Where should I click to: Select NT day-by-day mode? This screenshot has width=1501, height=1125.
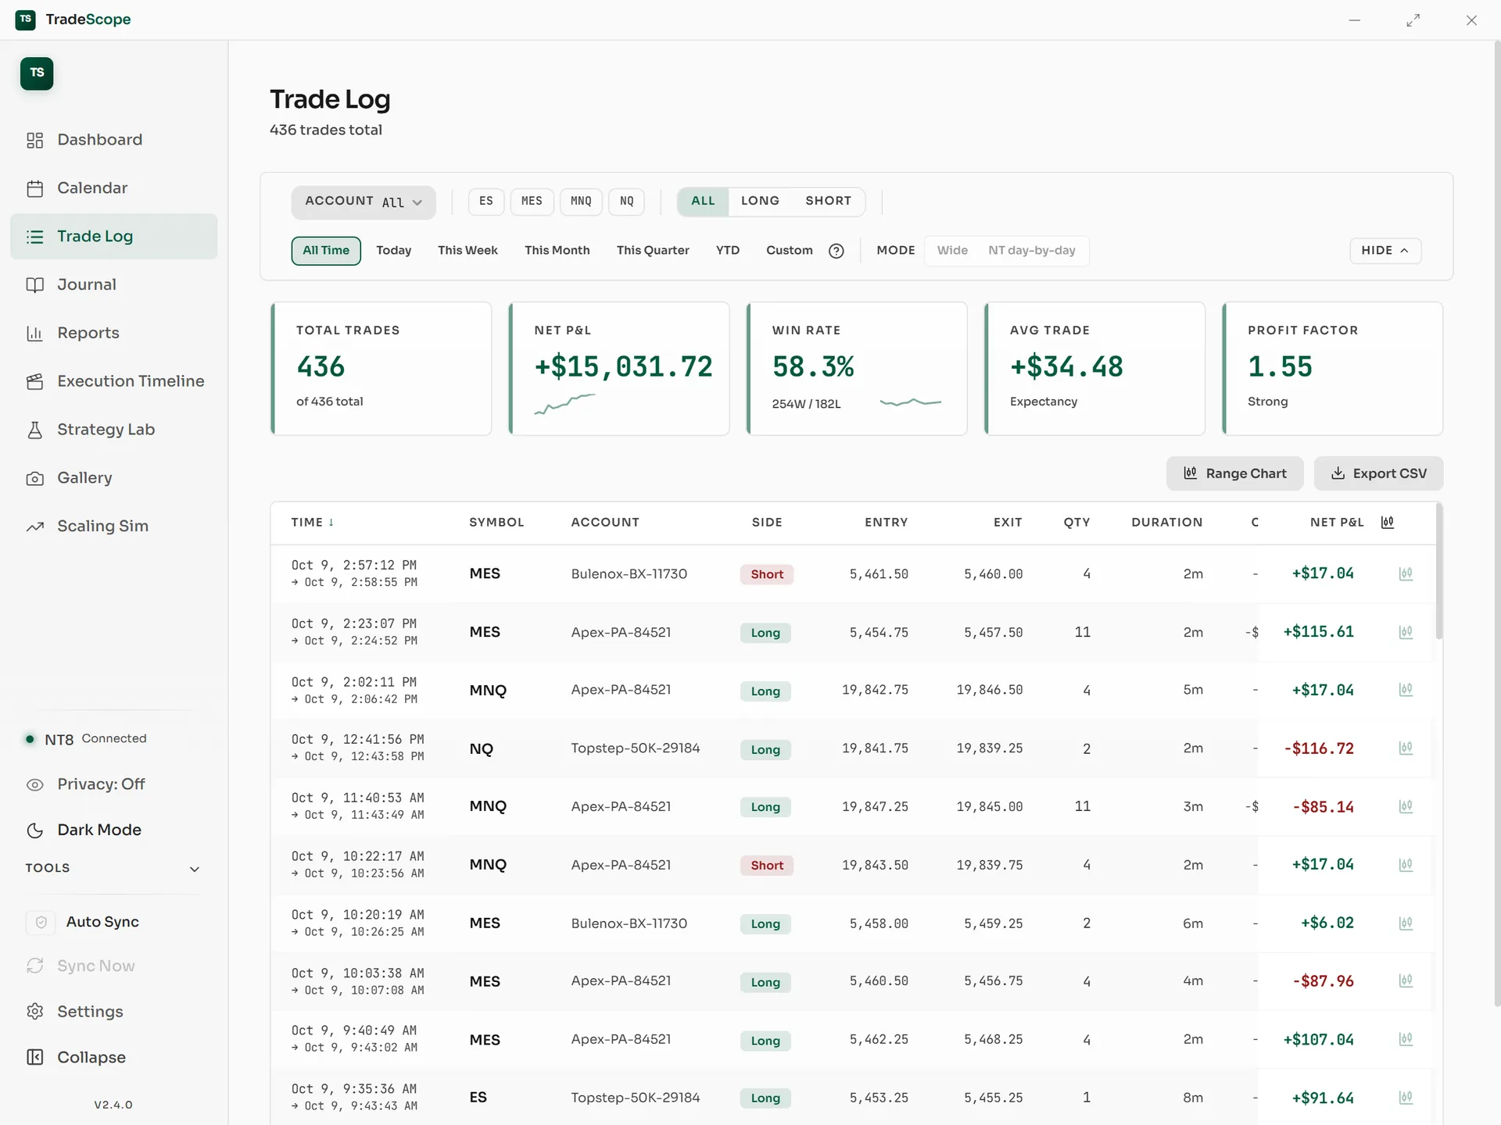tap(1031, 251)
